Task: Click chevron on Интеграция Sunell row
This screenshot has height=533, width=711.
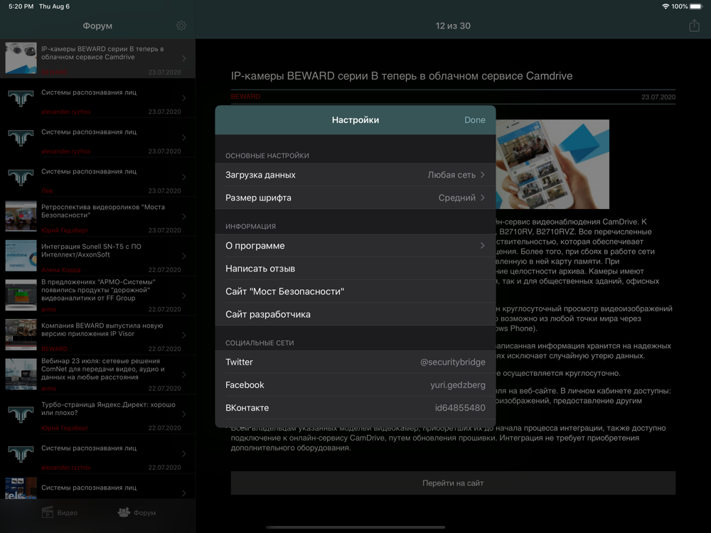Action: (x=184, y=256)
